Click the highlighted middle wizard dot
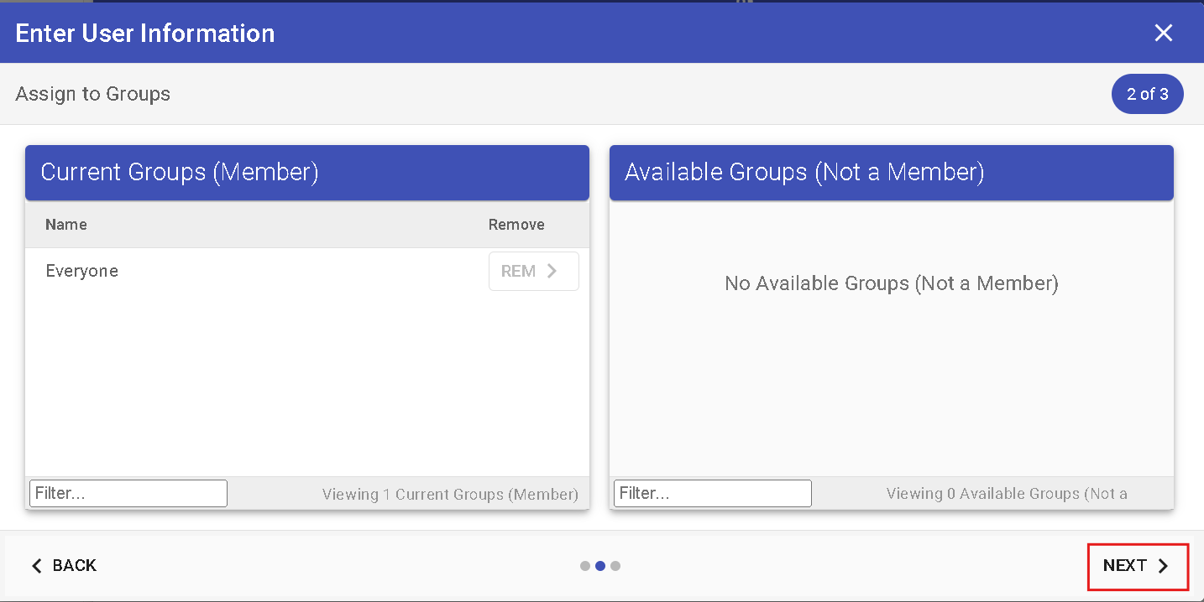 click(600, 566)
